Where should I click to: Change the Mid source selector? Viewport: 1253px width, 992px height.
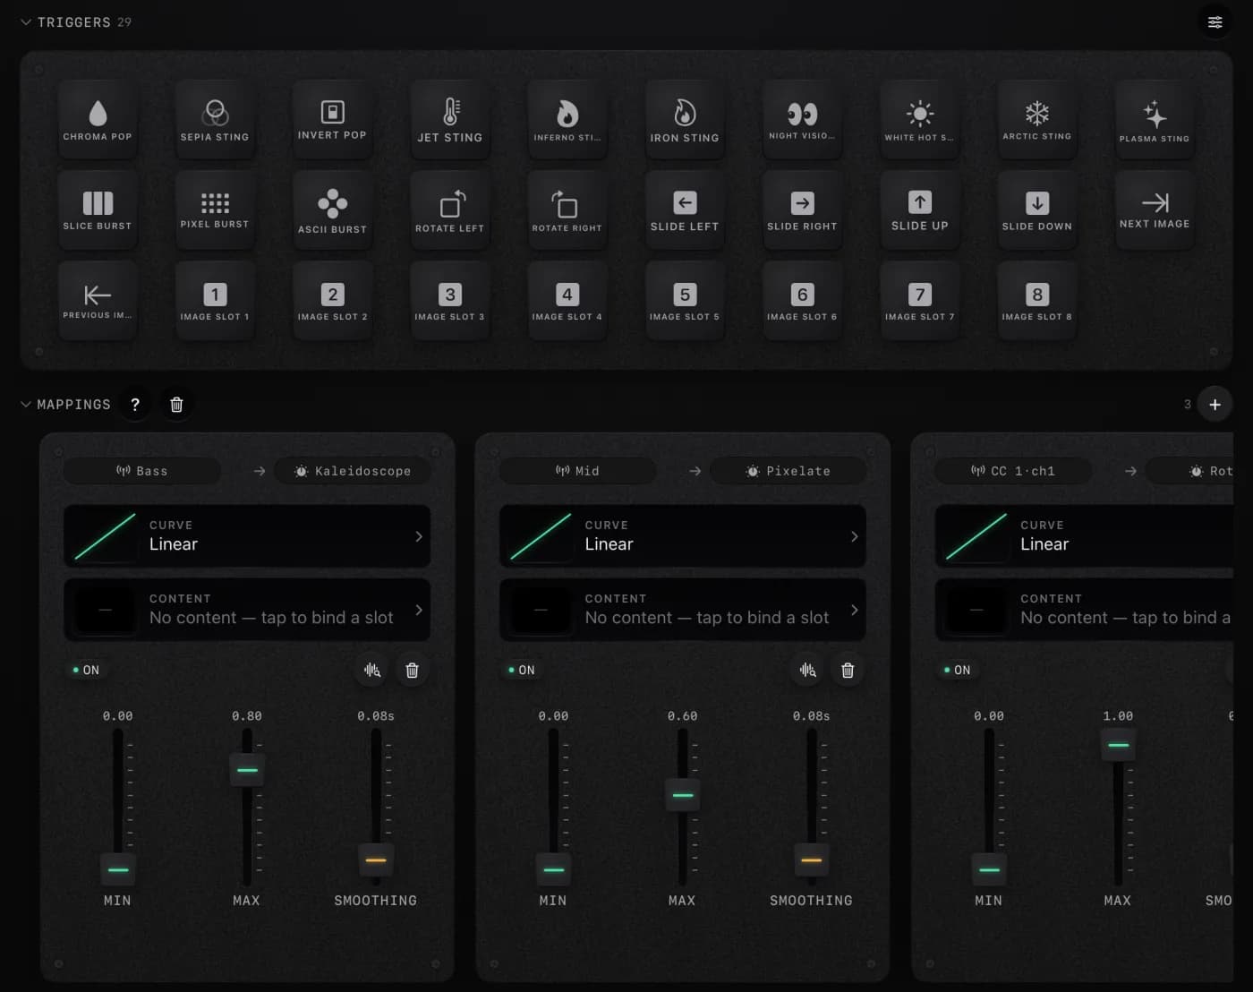pyautogui.click(x=578, y=471)
